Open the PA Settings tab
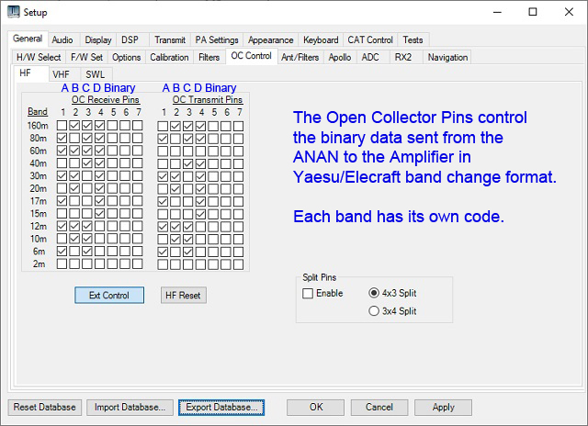588x426 pixels. (x=217, y=39)
